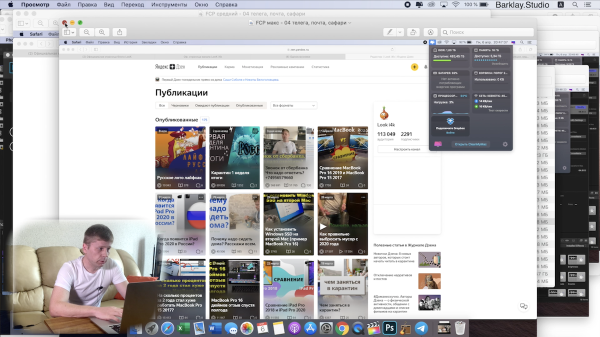Open Microsoft Word from the Dock

(215, 328)
